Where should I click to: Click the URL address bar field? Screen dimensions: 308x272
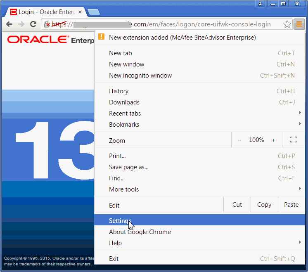[x=166, y=24]
